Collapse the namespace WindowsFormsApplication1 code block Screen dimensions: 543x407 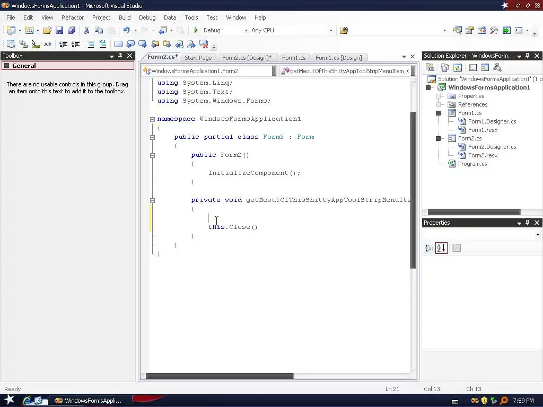152,119
